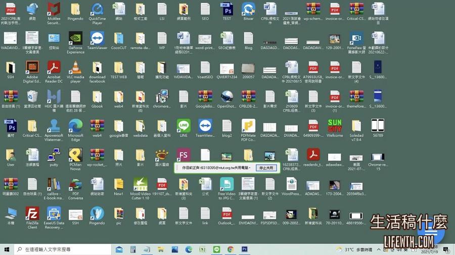Launch GeForce Experience shortcut
Screen dimensions: 455x255
tap(75, 42)
